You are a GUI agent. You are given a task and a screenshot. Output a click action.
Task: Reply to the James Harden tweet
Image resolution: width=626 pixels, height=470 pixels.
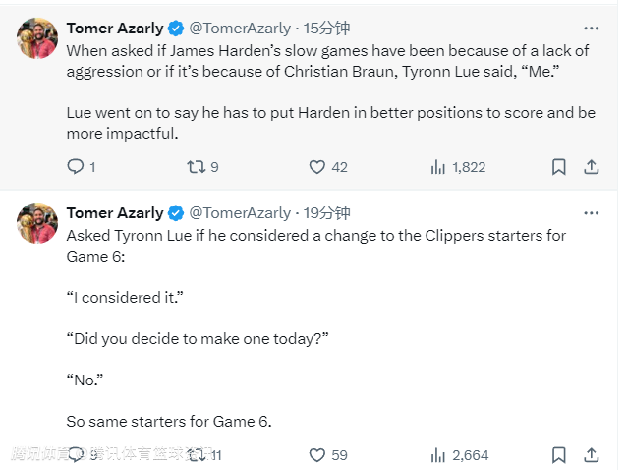pyautogui.click(x=76, y=167)
